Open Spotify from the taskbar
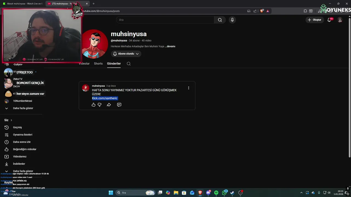351x197 pixels. tap(216, 193)
